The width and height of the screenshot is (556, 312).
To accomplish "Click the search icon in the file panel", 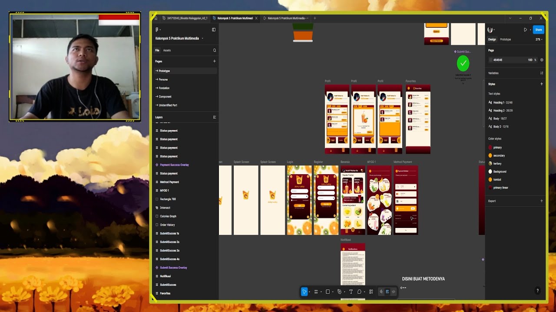I will pyautogui.click(x=215, y=50).
